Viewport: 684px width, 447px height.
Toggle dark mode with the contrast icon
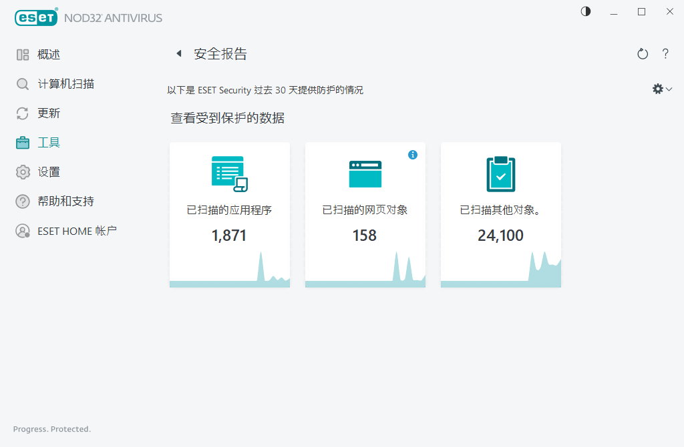[x=585, y=11]
